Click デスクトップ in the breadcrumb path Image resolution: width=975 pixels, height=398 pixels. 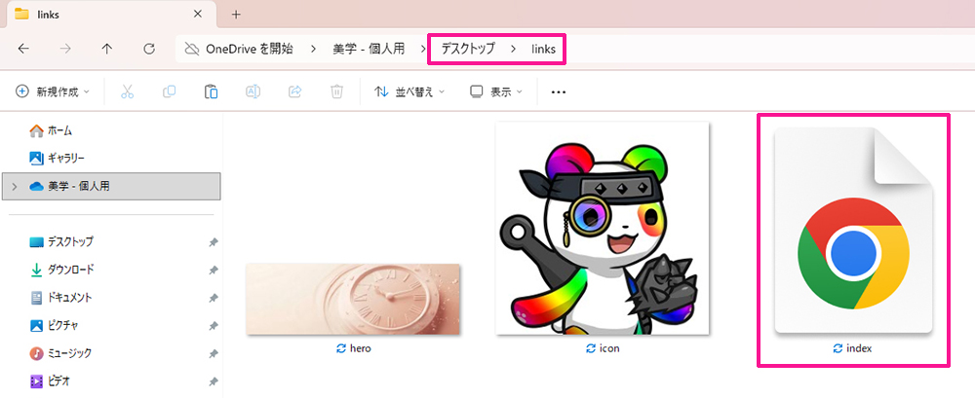coord(467,49)
